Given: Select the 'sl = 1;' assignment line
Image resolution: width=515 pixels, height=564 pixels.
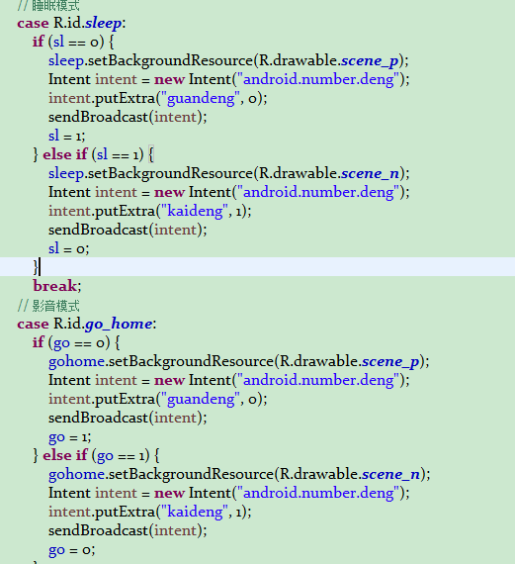Looking at the screenshot, I should pyautogui.click(x=67, y=136).
